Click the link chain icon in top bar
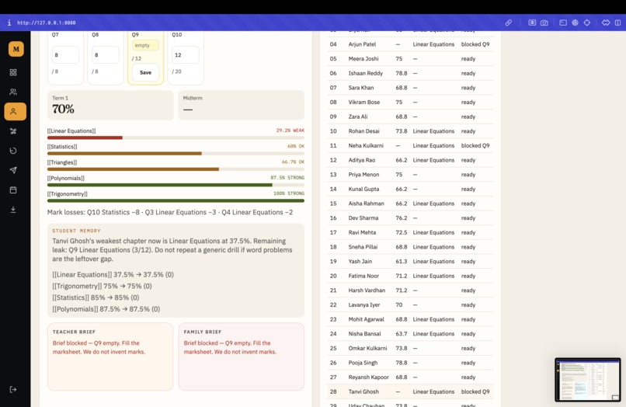The image size is (626, 407). click(x=508, y=23)
